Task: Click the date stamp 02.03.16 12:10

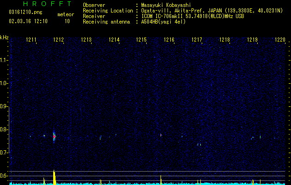Action: coord(28,21)
